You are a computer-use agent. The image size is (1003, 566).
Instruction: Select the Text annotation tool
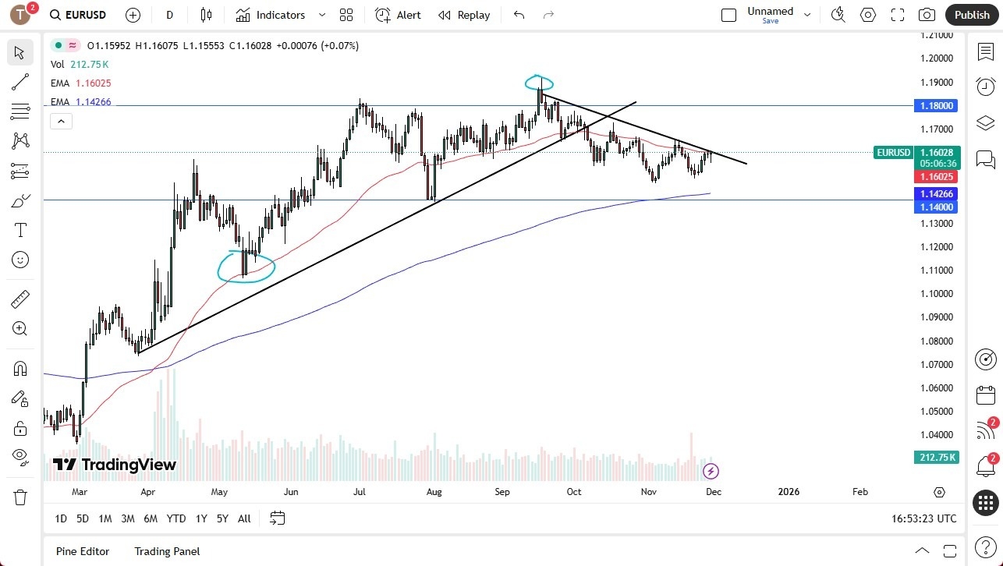pos(19,229)
